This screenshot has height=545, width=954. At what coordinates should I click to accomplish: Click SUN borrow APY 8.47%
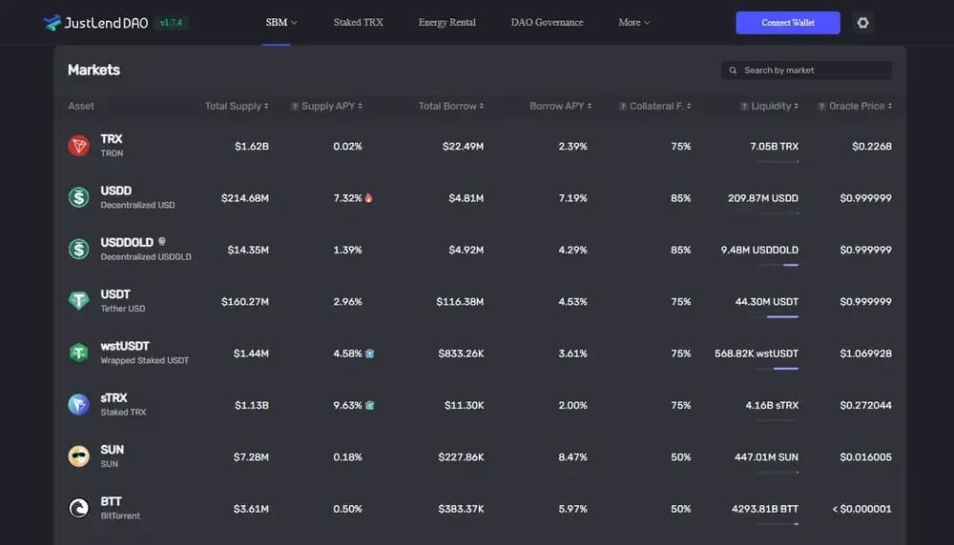[x=572, y=457]
